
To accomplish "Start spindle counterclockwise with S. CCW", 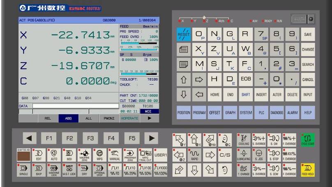I will coord(274,170).
